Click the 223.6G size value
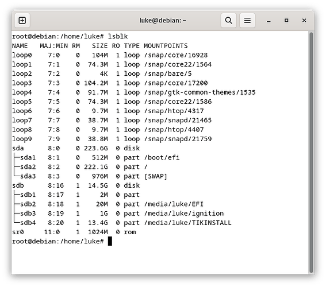 point(96,148)
